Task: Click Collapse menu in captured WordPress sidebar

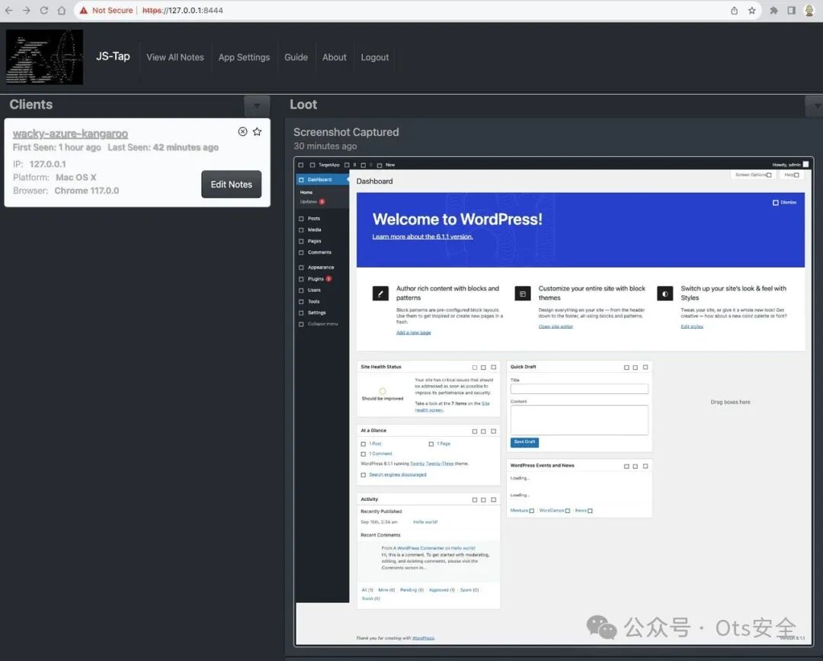Action: pyautogui.click(x=322, y=325)
